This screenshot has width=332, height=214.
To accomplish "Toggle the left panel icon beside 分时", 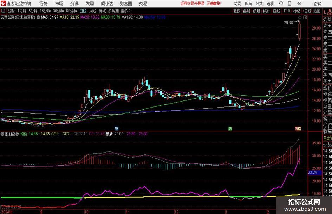I will (x=3, y=11).
